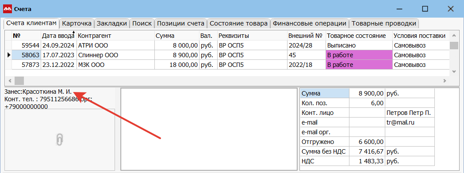464x173 pixels.
Task: Click the horizontal scrollbar thumb
Action: [19, 81]
